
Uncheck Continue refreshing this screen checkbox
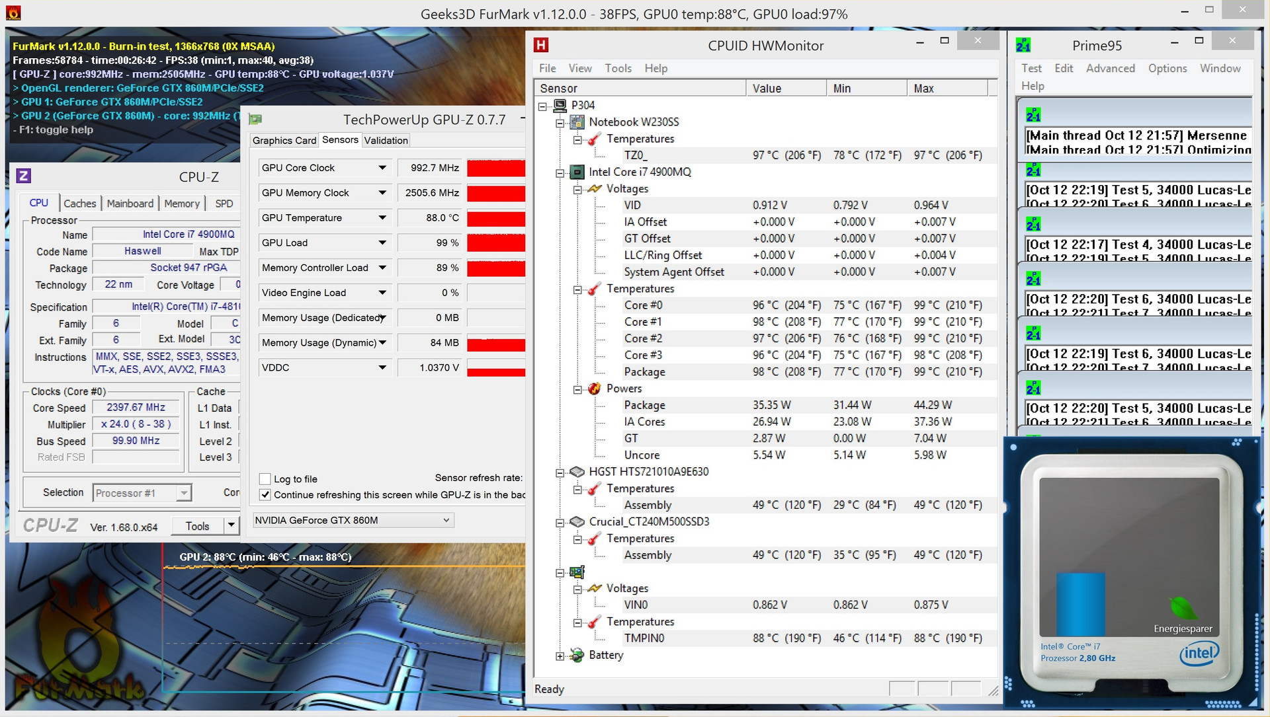(x=265, y=495)
